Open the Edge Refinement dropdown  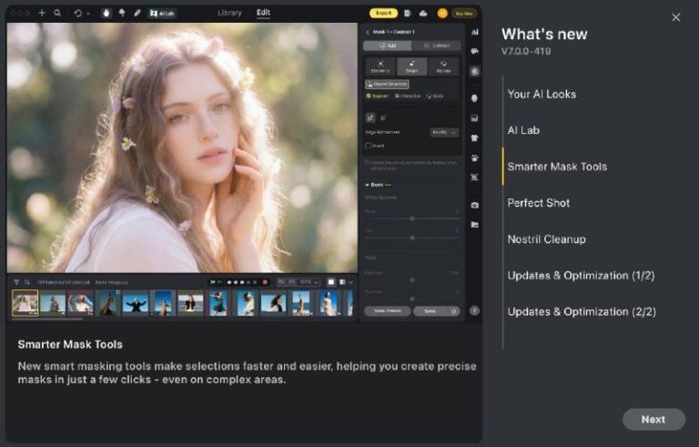click(x=444, y=132)
